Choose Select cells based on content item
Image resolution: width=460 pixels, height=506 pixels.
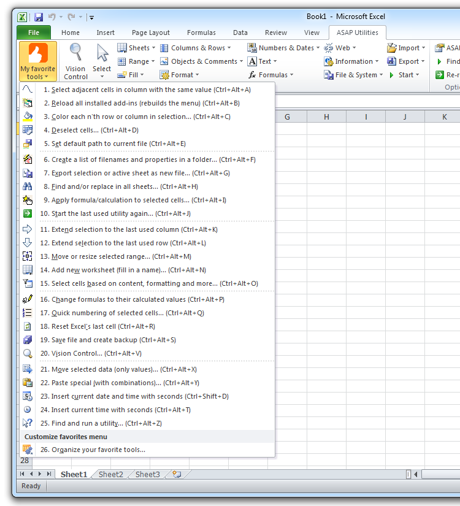pyautogui.click(x=148, y=283)
